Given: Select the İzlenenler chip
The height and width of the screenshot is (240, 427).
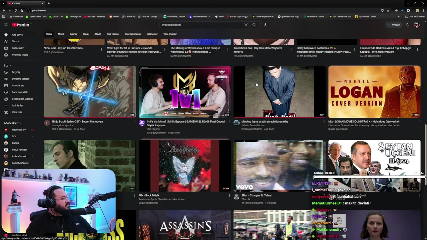Looking at the screenshot, I should (152, 34).
